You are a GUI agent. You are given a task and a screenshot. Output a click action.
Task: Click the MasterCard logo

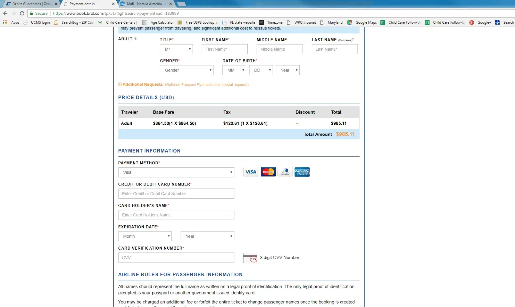pos(268,172)
